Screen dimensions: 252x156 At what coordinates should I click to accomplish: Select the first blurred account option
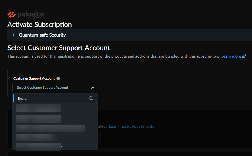pos(39,108)
